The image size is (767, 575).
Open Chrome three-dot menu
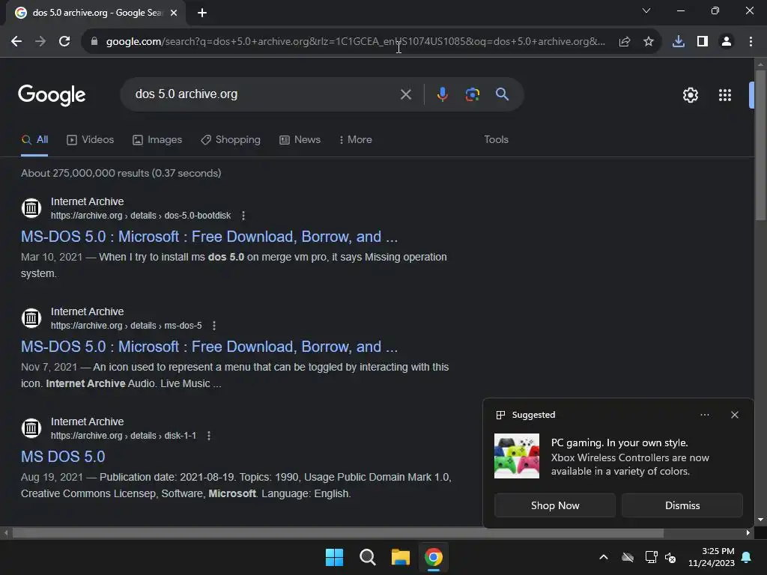click(751, 42)
